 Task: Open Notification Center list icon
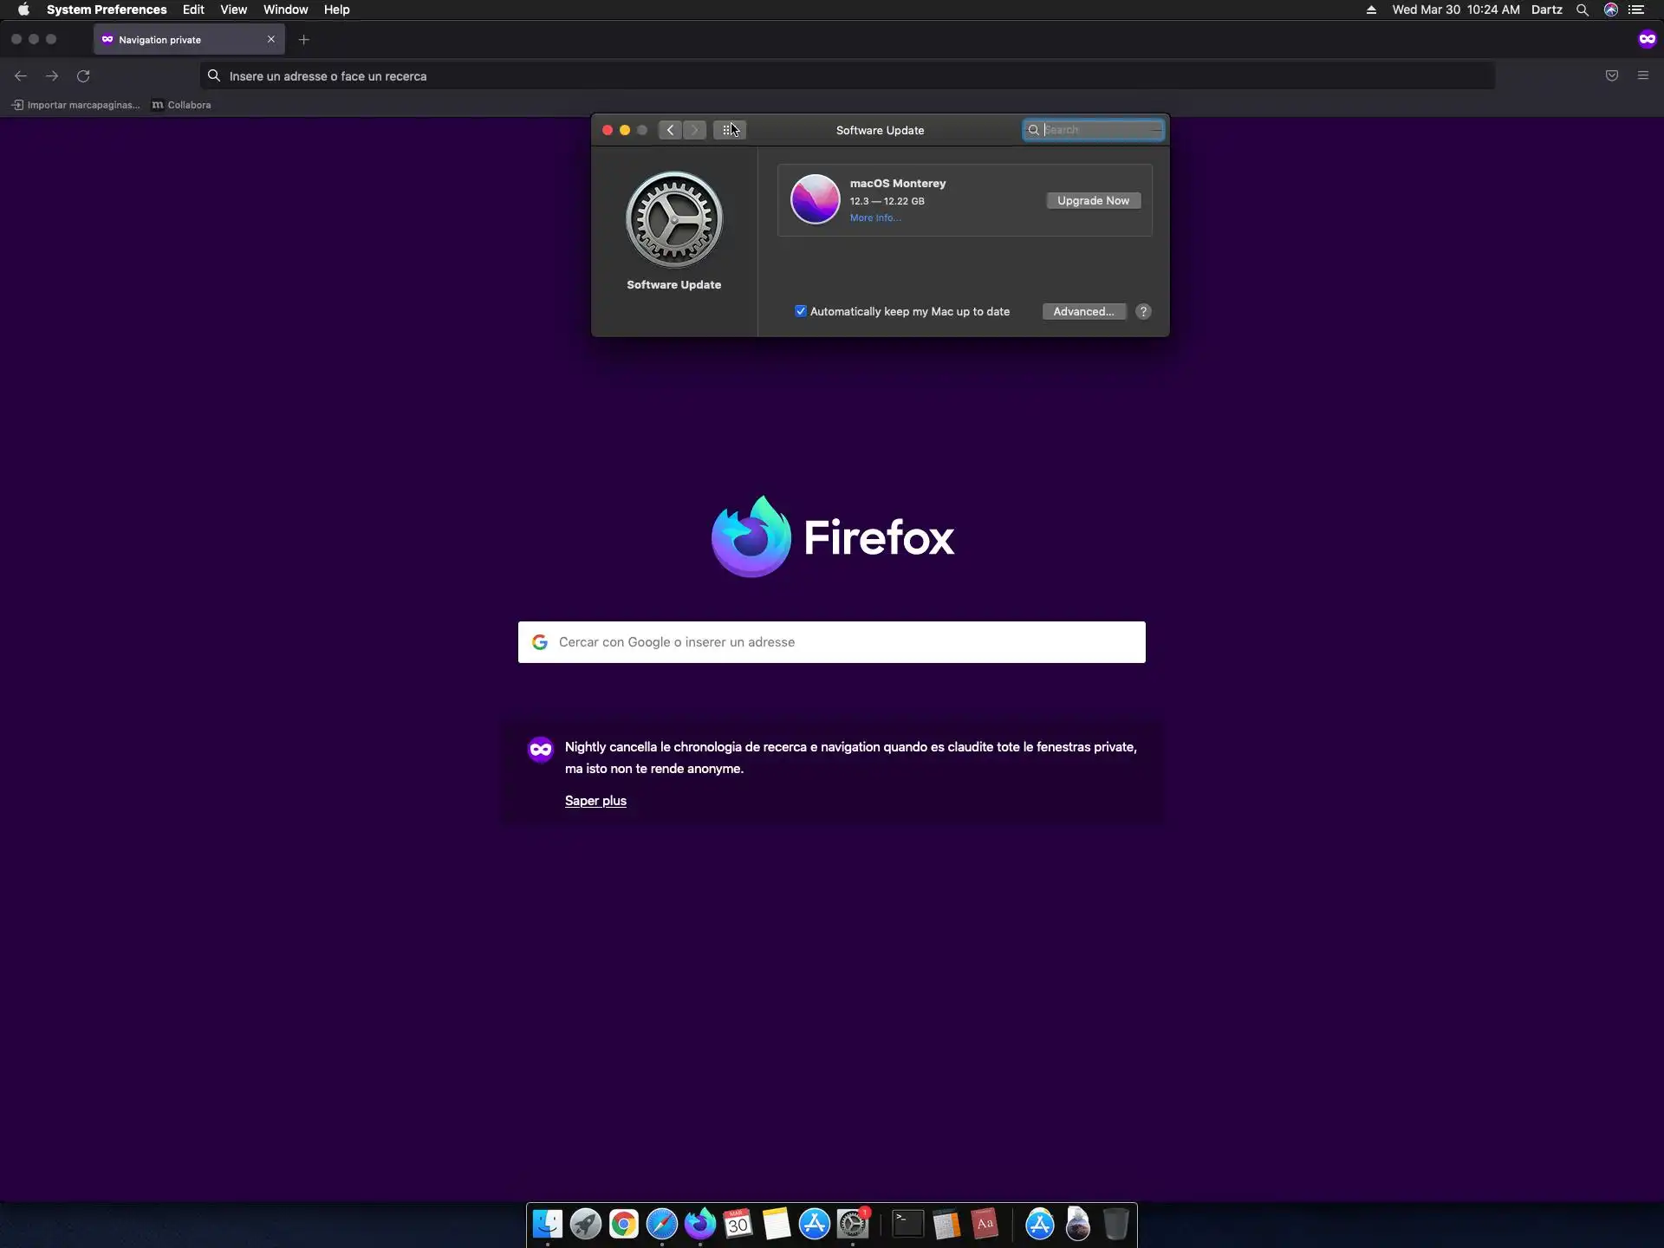pyautogui.click(x=1636, y=10)
